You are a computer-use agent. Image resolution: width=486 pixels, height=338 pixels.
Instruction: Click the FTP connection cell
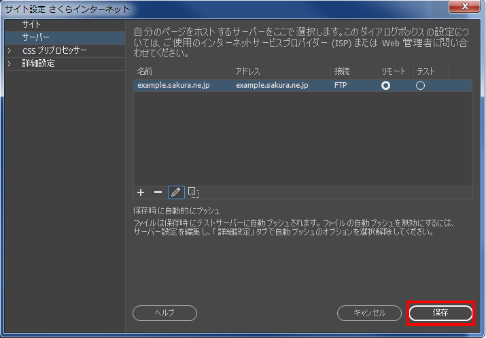(x=341, y=86)
